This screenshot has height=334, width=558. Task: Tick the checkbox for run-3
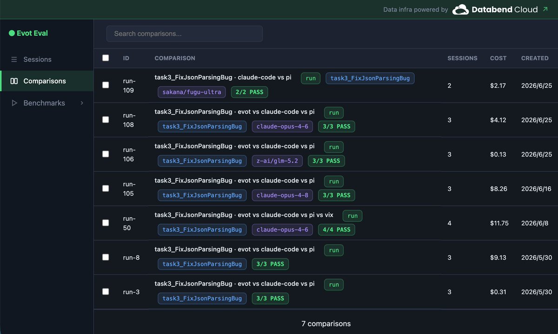point(106,291)
